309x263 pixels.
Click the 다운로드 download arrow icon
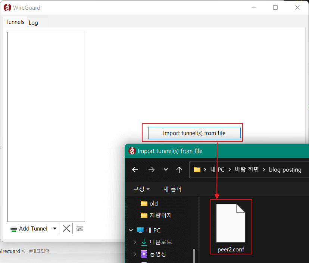pos(144,242)
